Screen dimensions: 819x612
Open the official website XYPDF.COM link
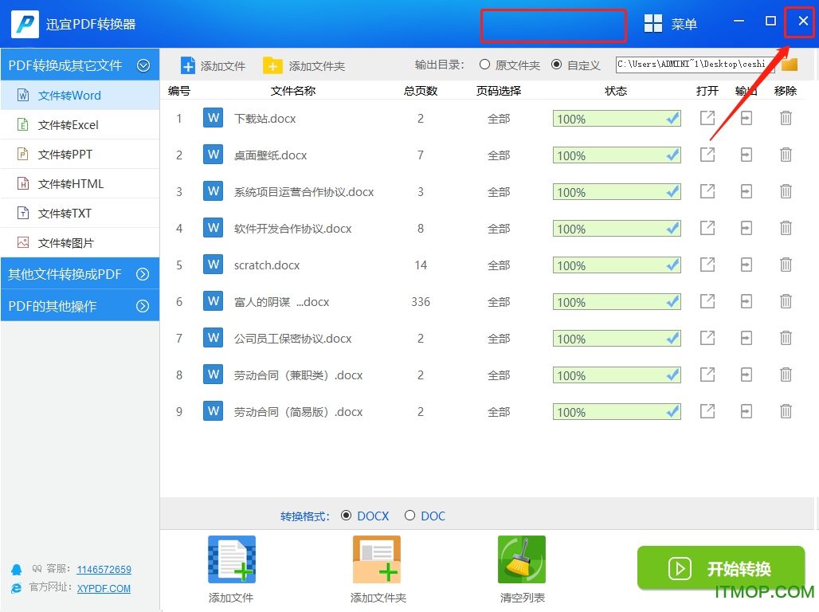tap(104, 589)
